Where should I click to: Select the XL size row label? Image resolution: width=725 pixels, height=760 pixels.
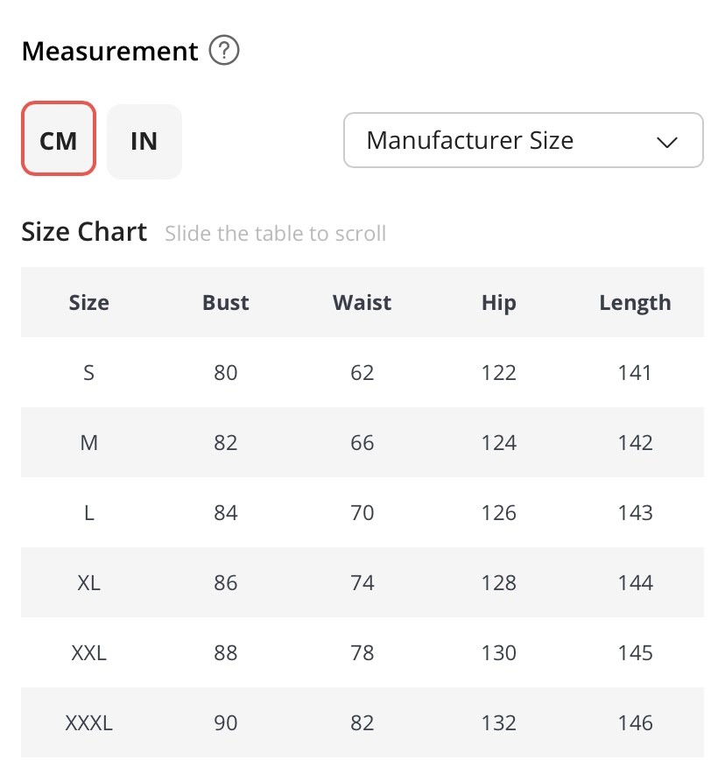pyautogui.click(x=88, y=583)
